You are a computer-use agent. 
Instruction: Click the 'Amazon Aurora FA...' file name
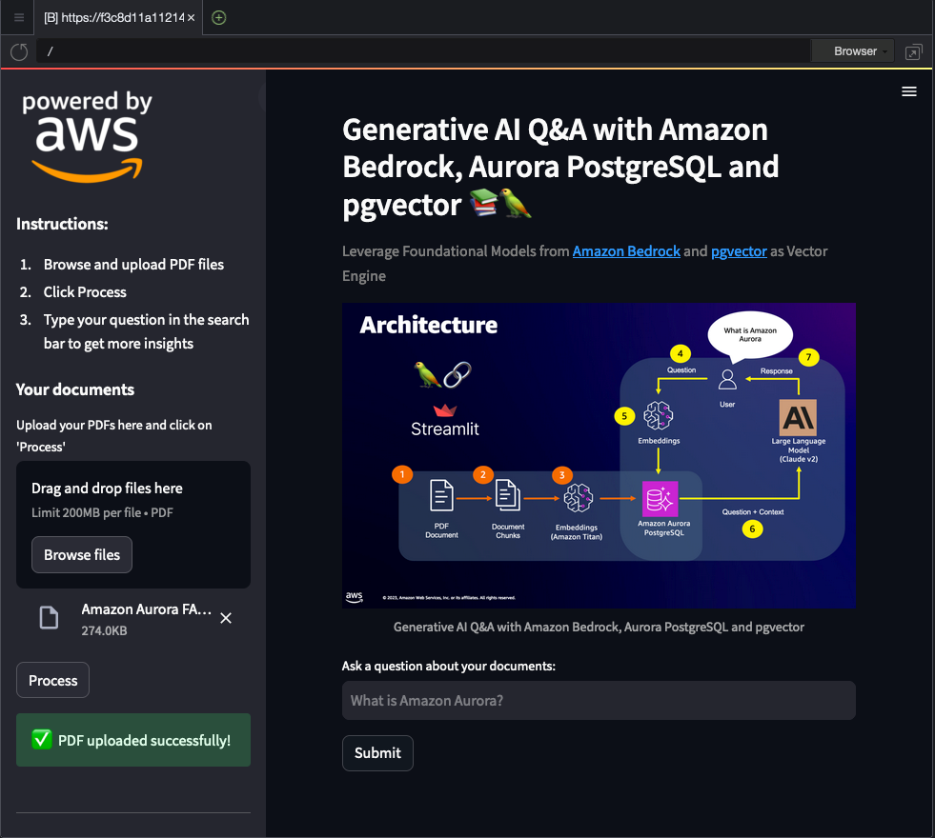point(147,609)
